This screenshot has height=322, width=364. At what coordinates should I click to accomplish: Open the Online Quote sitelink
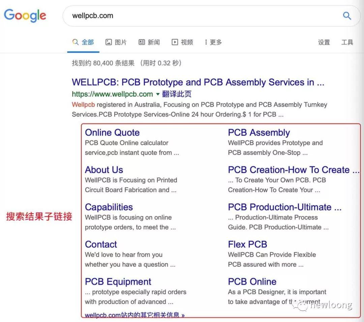pos(112,132)
